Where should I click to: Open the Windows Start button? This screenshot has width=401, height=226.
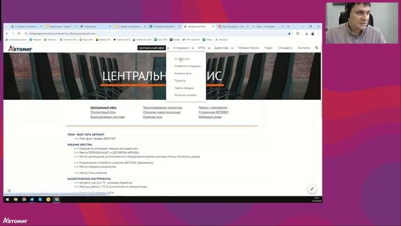tap(7, 200)
